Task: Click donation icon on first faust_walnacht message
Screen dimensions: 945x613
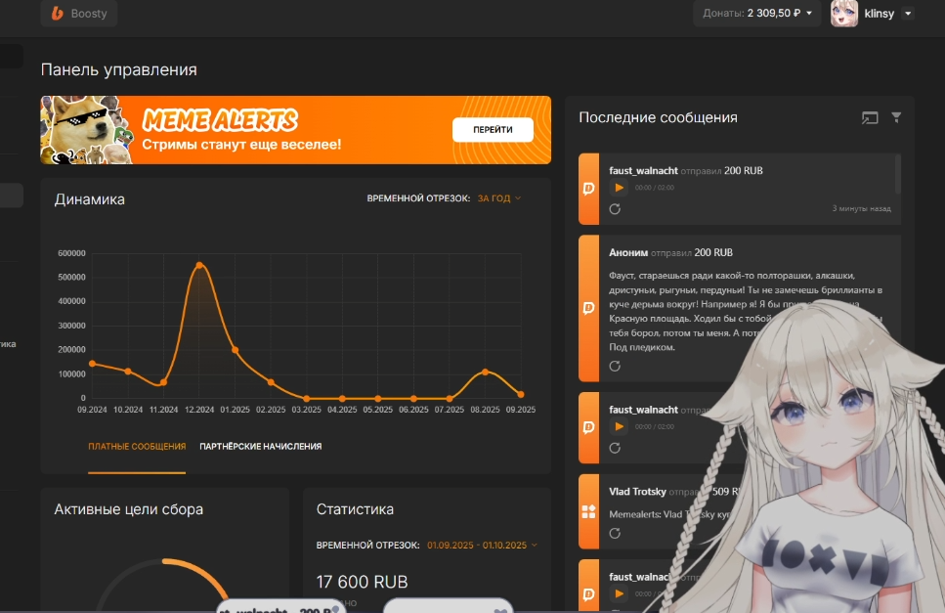Action: click(589, 189)
